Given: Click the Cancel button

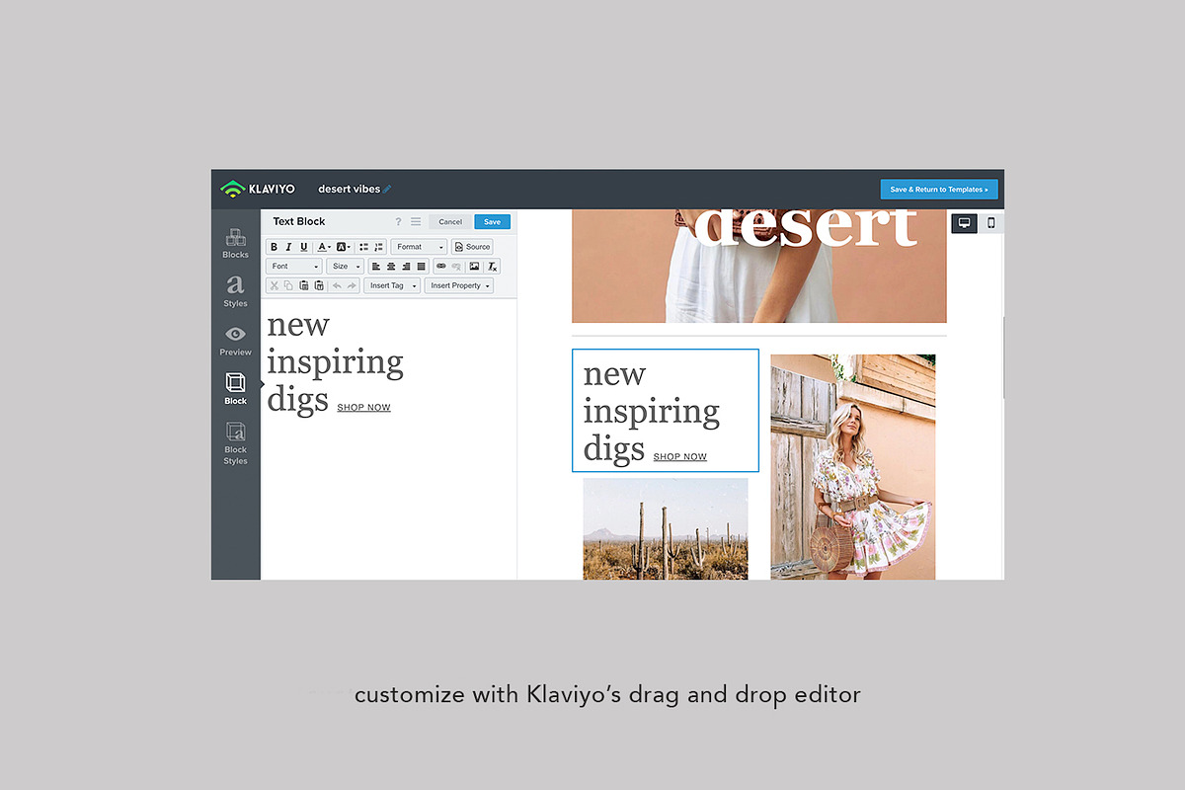Looking at the screenshot, I should tap(450, 221).
